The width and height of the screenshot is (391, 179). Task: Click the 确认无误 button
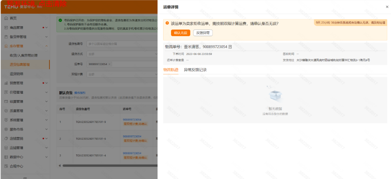[180, 33]
